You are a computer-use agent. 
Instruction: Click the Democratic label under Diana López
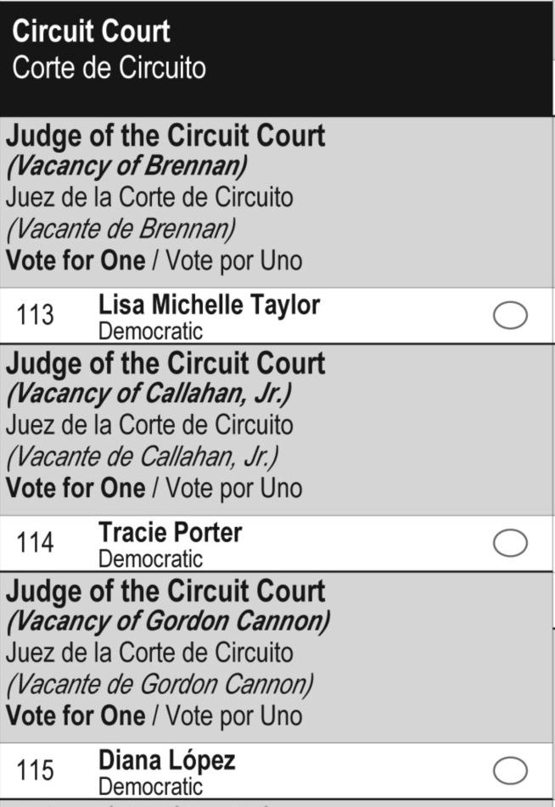tap(150, 787)
